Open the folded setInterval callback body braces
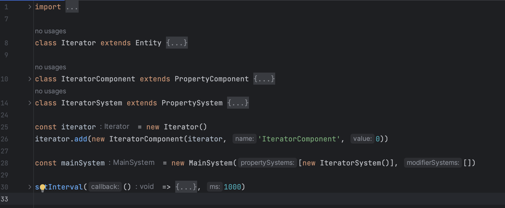 [x=186, y=187]
